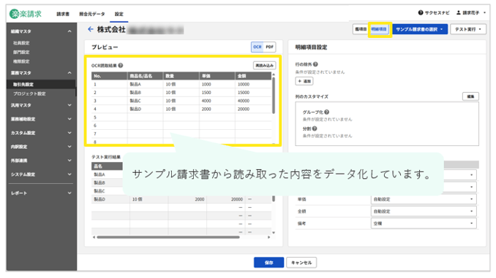Open 権限設定 in the sidebar
This screenshot has height=278, width=496.
coord(21,61)
